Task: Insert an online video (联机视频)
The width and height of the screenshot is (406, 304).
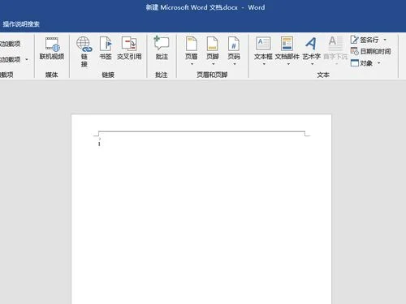Action: tap(52, 49)
